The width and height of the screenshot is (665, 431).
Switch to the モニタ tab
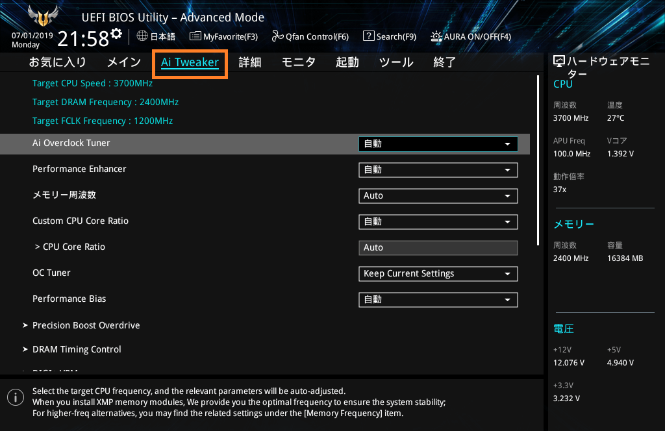coord(298,62)
